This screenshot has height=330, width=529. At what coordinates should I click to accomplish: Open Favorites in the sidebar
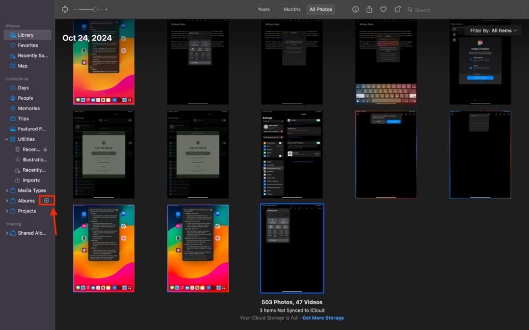[28, 45]
